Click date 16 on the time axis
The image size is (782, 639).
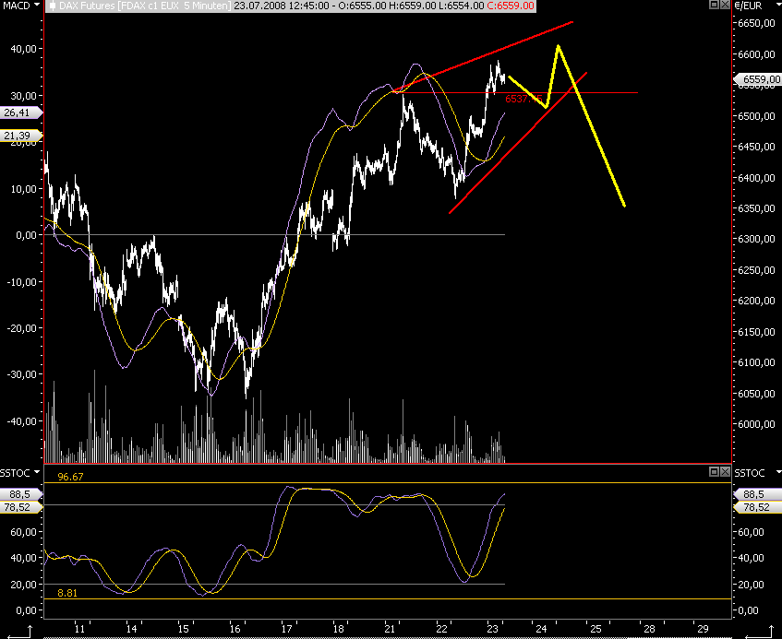(235, 629)
